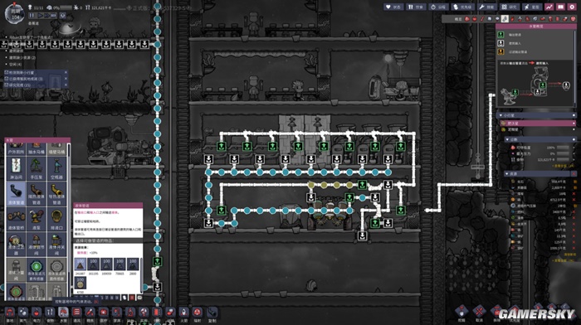This screenshot has height=325, width=581.
Task: Dismiss the first blue notification entry
Action: [x=66, y=73]
